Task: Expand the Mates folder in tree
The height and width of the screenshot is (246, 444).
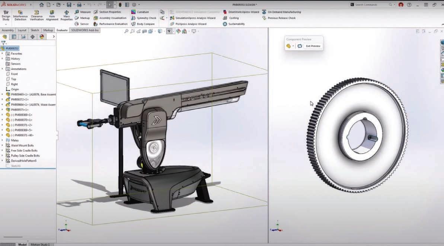Action: pos(2,140)
